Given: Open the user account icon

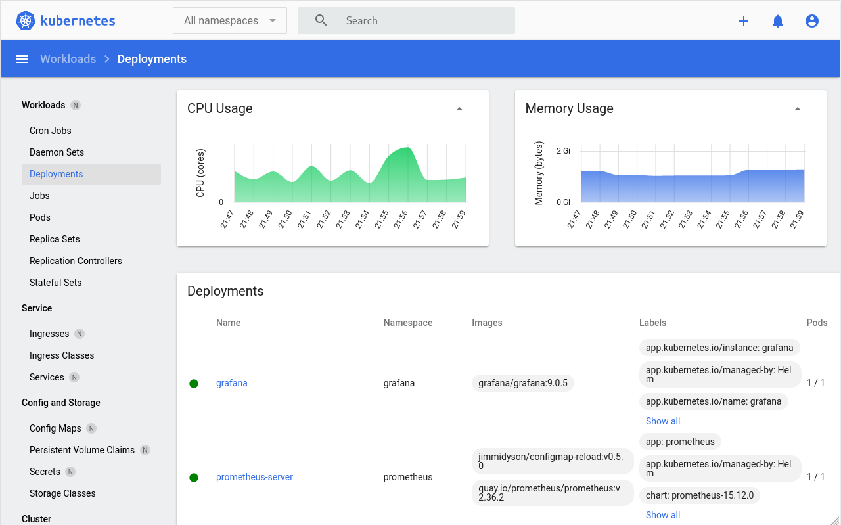Looking at the screenshot, I should point(812,21).
